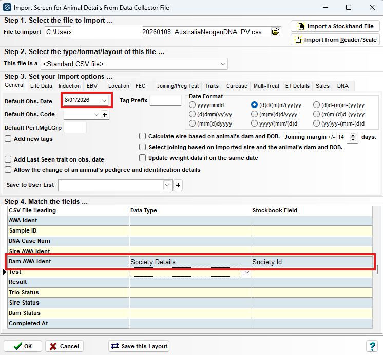This screenshot has height=355, width=383.
Task: Open the Default Obs. Date picker dropdown
Action: pos(104,100)
